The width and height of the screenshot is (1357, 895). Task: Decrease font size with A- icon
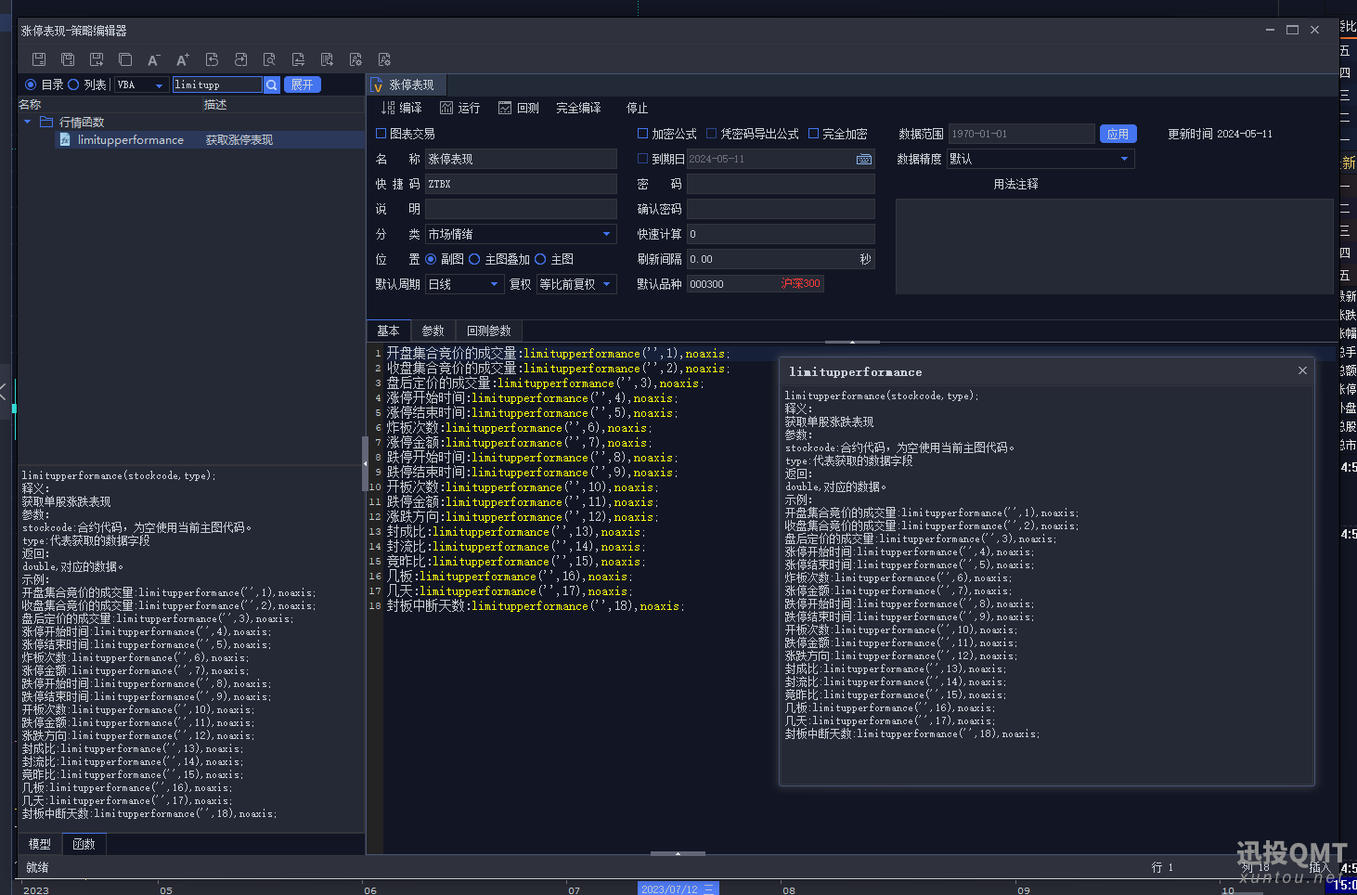[154, 59]
